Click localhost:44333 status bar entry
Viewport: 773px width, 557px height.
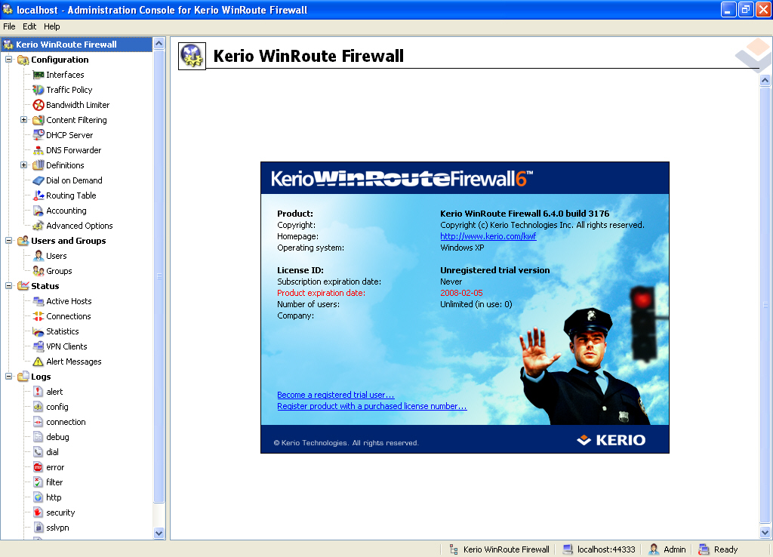(x=599, y=549)
